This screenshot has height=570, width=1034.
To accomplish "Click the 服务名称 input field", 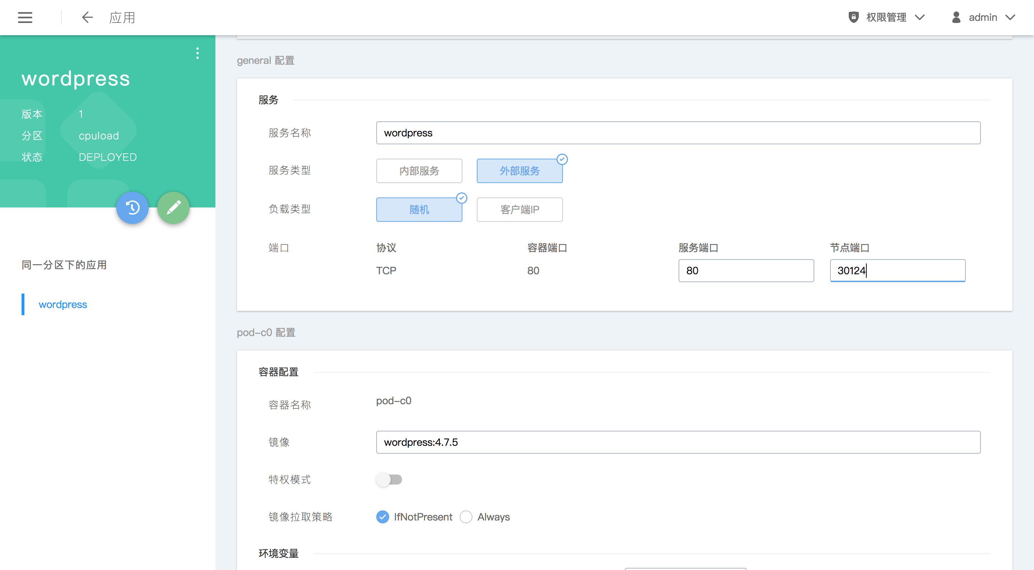I will pyautogui.click(x=678, y=133).
